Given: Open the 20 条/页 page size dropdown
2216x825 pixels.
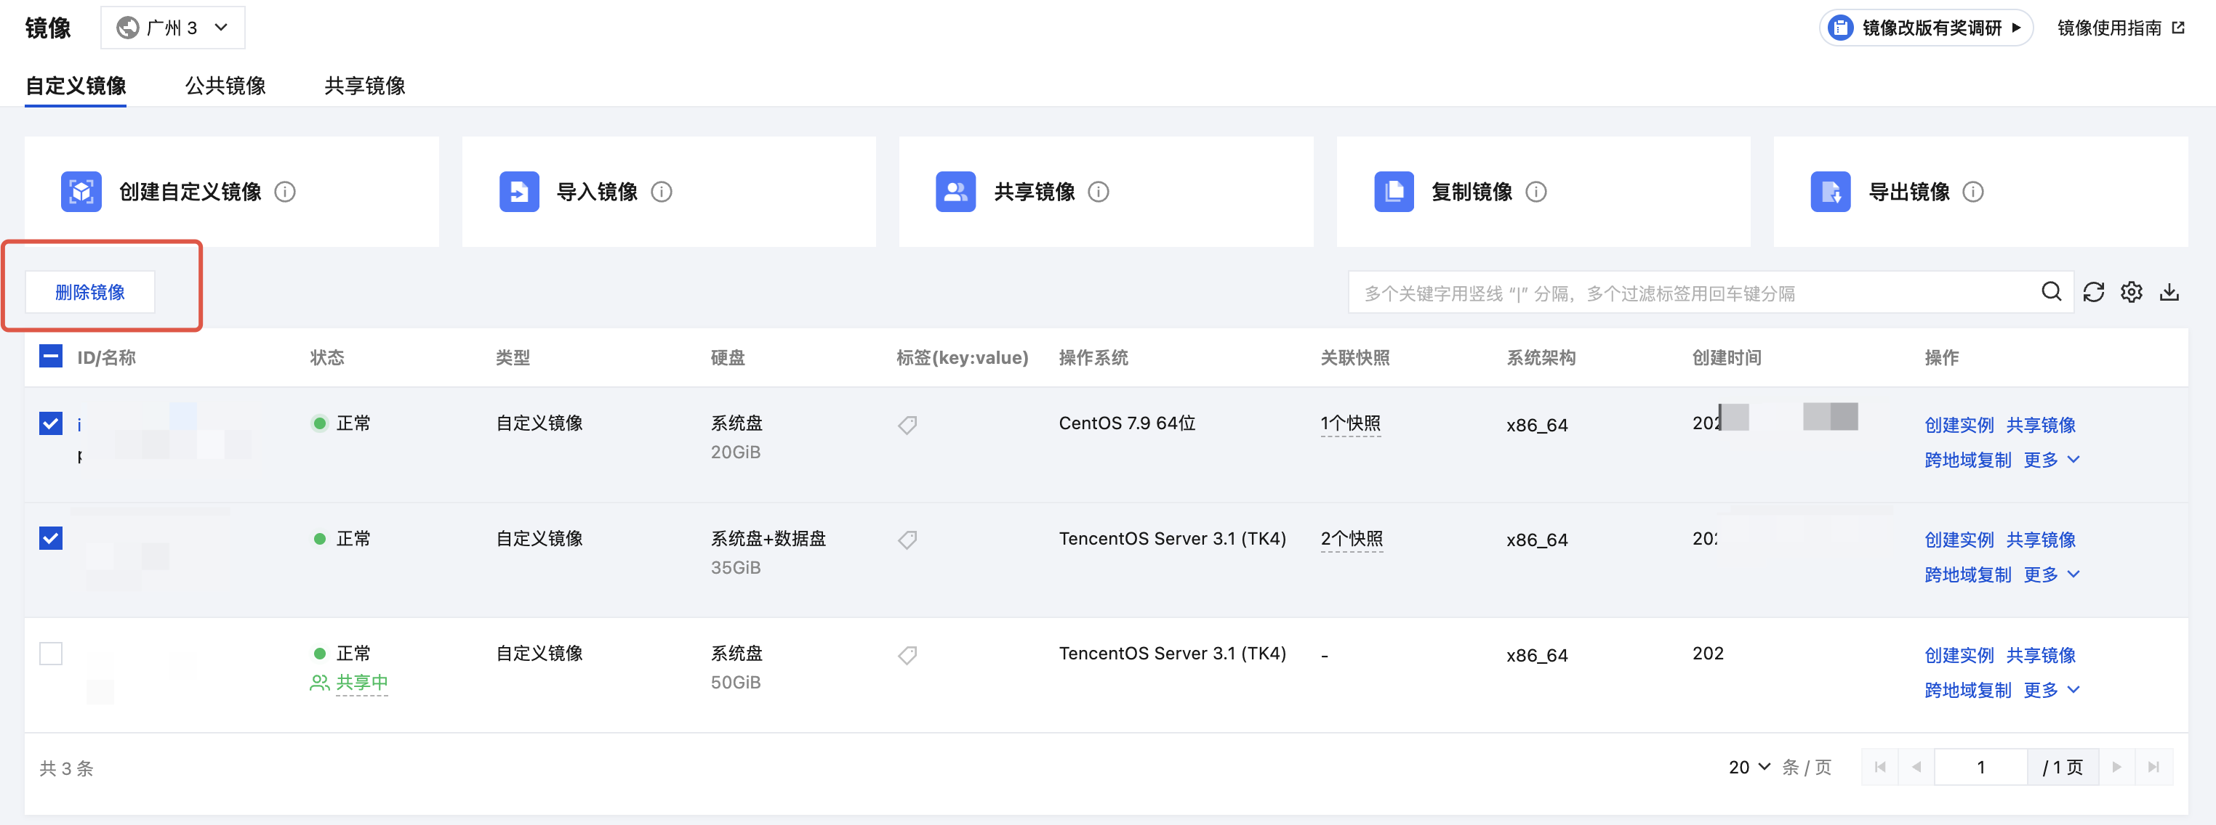Looking at the screenshot, I should point(1749,767).
